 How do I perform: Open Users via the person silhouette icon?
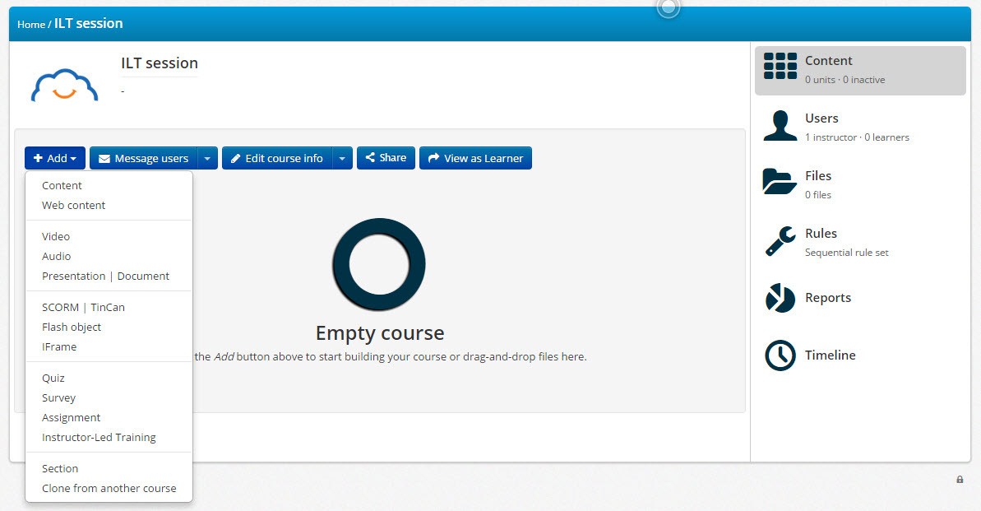point(780,125)
